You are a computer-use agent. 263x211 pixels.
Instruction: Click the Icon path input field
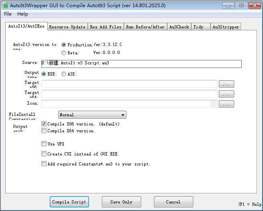(x=129, y=104)
